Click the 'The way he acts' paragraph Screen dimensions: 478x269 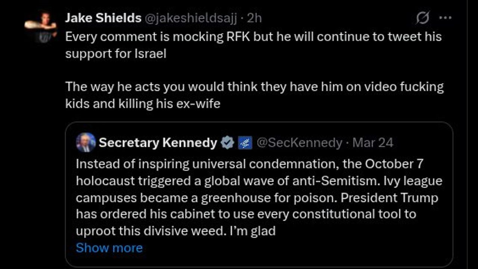(254, 87)
